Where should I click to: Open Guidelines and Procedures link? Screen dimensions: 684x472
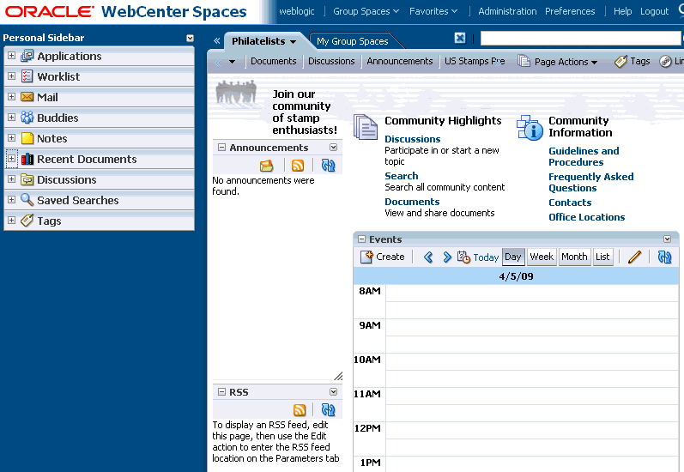click(x=584, y=156)
